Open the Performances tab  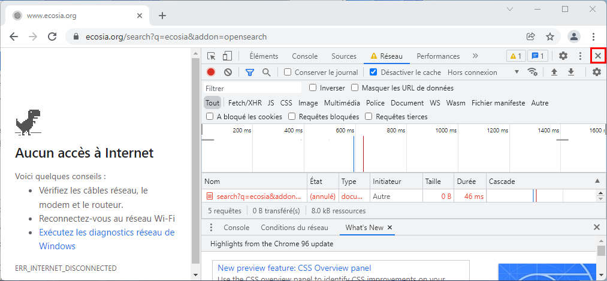pos(438,56)
